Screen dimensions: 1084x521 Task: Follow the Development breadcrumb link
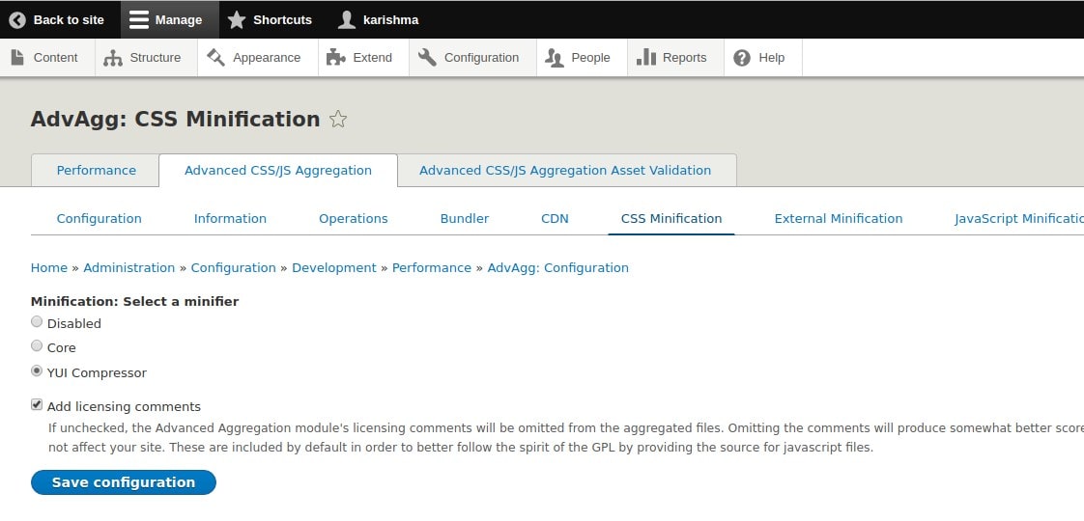[x=334, y=268]
